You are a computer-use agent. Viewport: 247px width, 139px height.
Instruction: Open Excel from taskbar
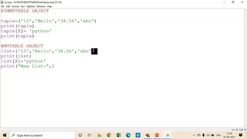click(x=118, y=135)
